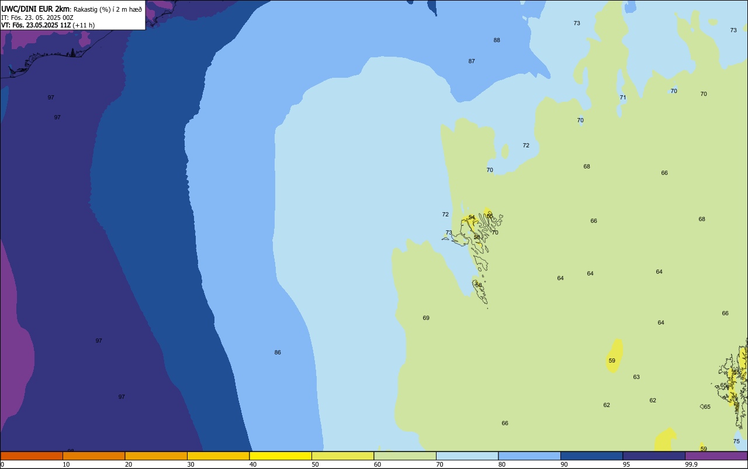This screenshot has width=748, height=469.
Task: Click the humidity value 87 on the map
Action: [x=472, y=61]
